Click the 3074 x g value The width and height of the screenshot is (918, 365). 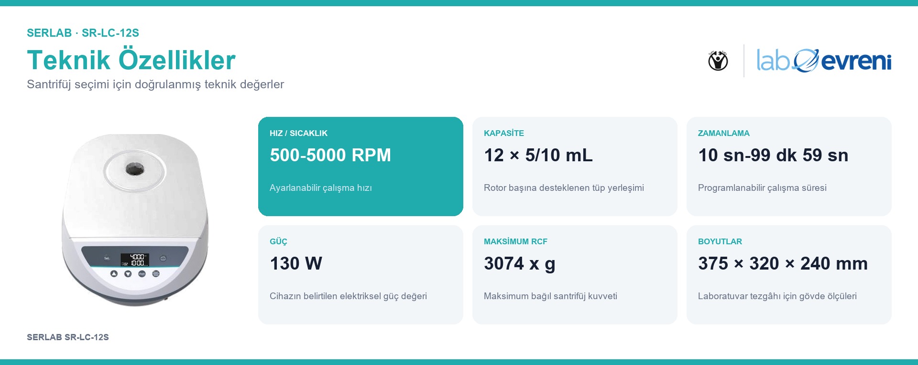point(520,263)
